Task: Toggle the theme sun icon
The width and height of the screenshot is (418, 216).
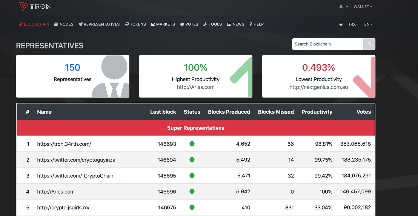Action: (x=341, y=24)
